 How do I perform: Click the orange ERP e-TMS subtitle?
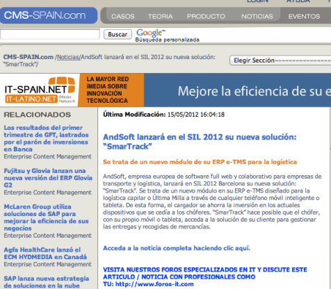(200, 162)
